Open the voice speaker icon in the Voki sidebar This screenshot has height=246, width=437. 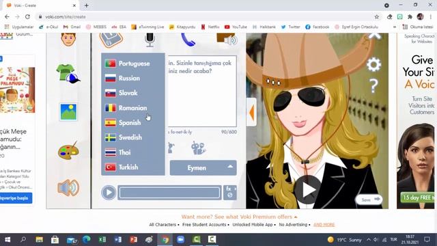[x=68, y=188]
